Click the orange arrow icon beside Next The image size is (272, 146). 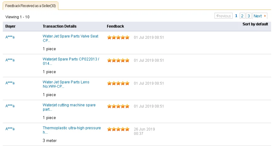(x=265, y=16)
